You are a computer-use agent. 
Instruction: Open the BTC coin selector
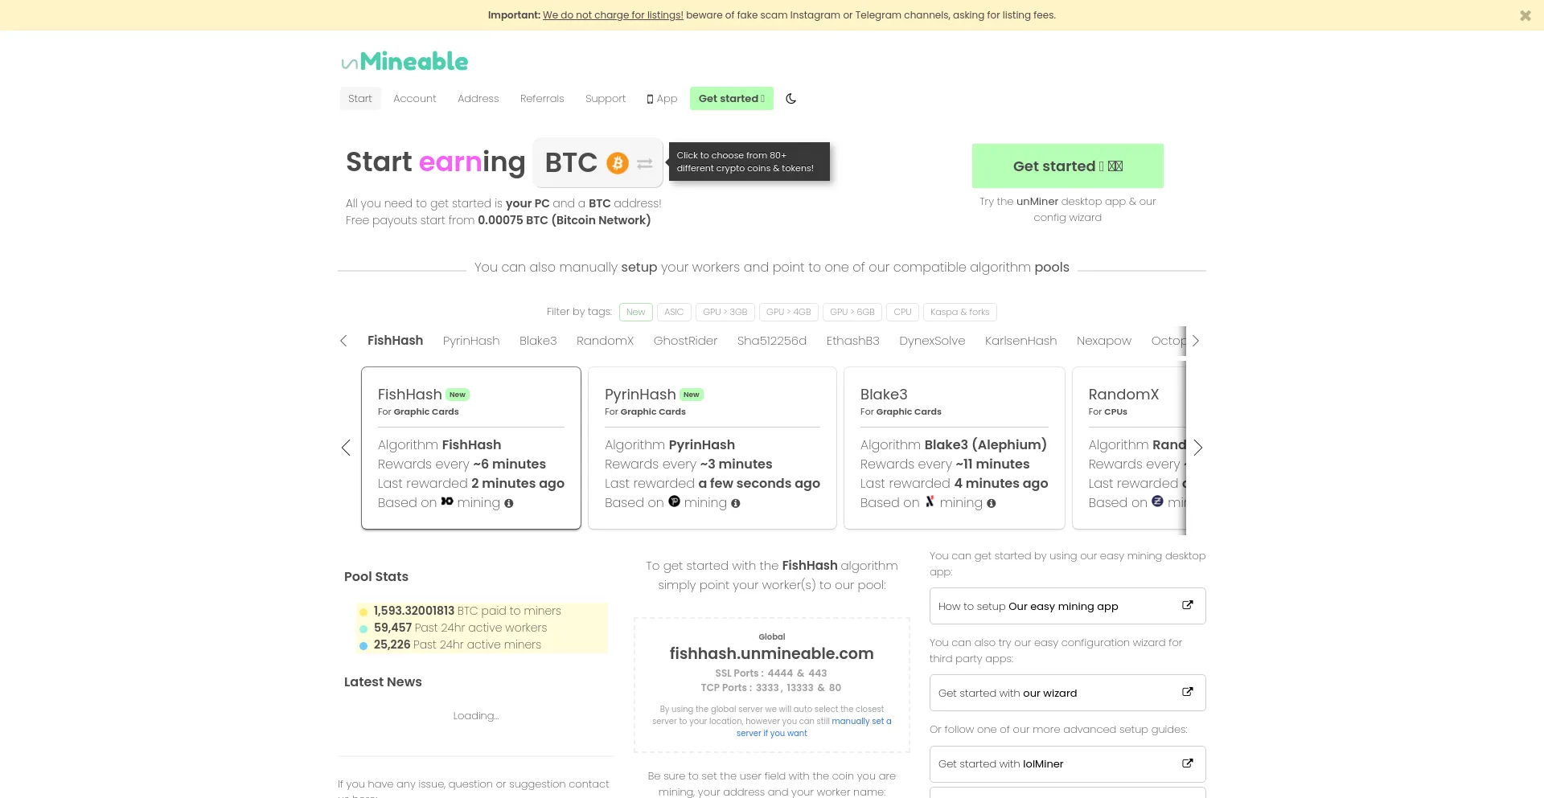[x=597, y=162]
